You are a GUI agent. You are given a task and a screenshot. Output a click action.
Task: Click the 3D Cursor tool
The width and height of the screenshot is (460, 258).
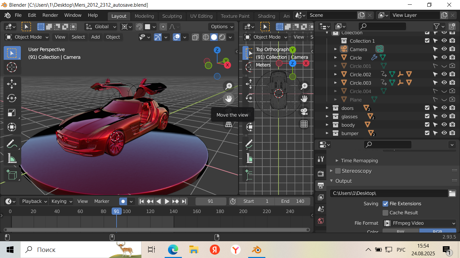(x=12, y=67)
